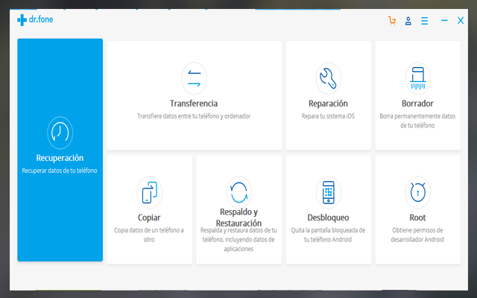Click the dr.fone logo
Viewport: 477px width, 298px height.
tap(35, 20)
